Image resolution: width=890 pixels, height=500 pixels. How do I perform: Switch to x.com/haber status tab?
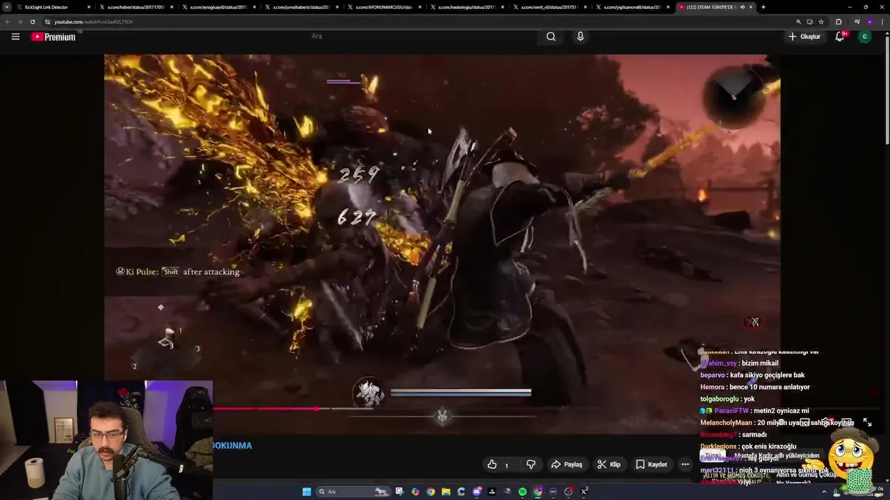(x=135, y=7)
